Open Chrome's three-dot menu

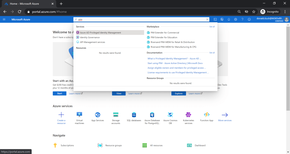pyautogui.click(x=285, y=12)
